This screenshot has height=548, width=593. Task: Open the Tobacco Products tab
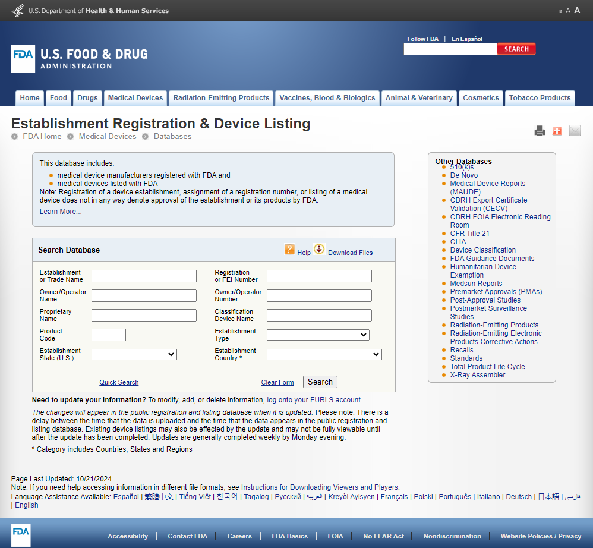(540, 98)
